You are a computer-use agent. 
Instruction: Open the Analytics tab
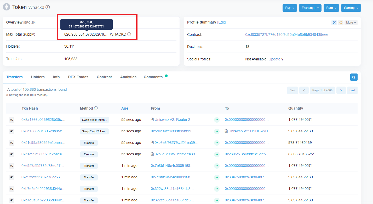[x=128, y=77]
